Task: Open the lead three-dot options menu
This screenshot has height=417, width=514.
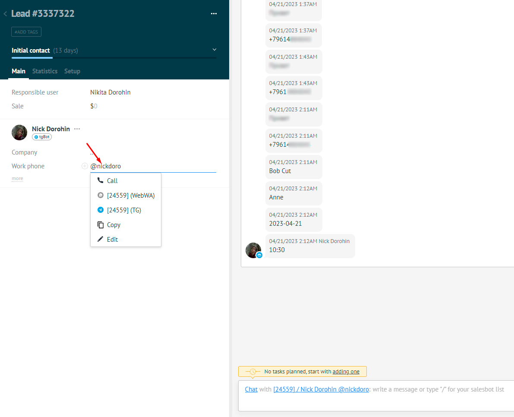Action: 214,14
